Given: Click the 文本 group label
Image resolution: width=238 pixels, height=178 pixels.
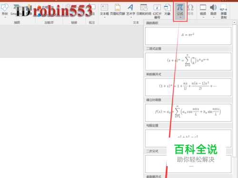Looking at the screenshot, I should [x=136, y=22].
